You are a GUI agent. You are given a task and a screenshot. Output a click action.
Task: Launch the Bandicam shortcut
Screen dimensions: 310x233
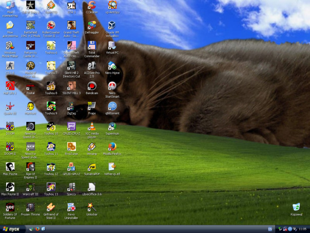click(92, 86)
